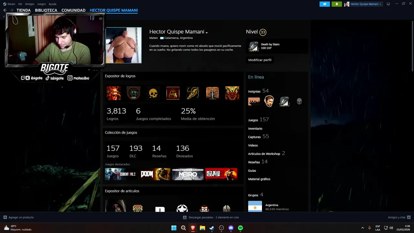Open the Inventario link

pos(255,128)
